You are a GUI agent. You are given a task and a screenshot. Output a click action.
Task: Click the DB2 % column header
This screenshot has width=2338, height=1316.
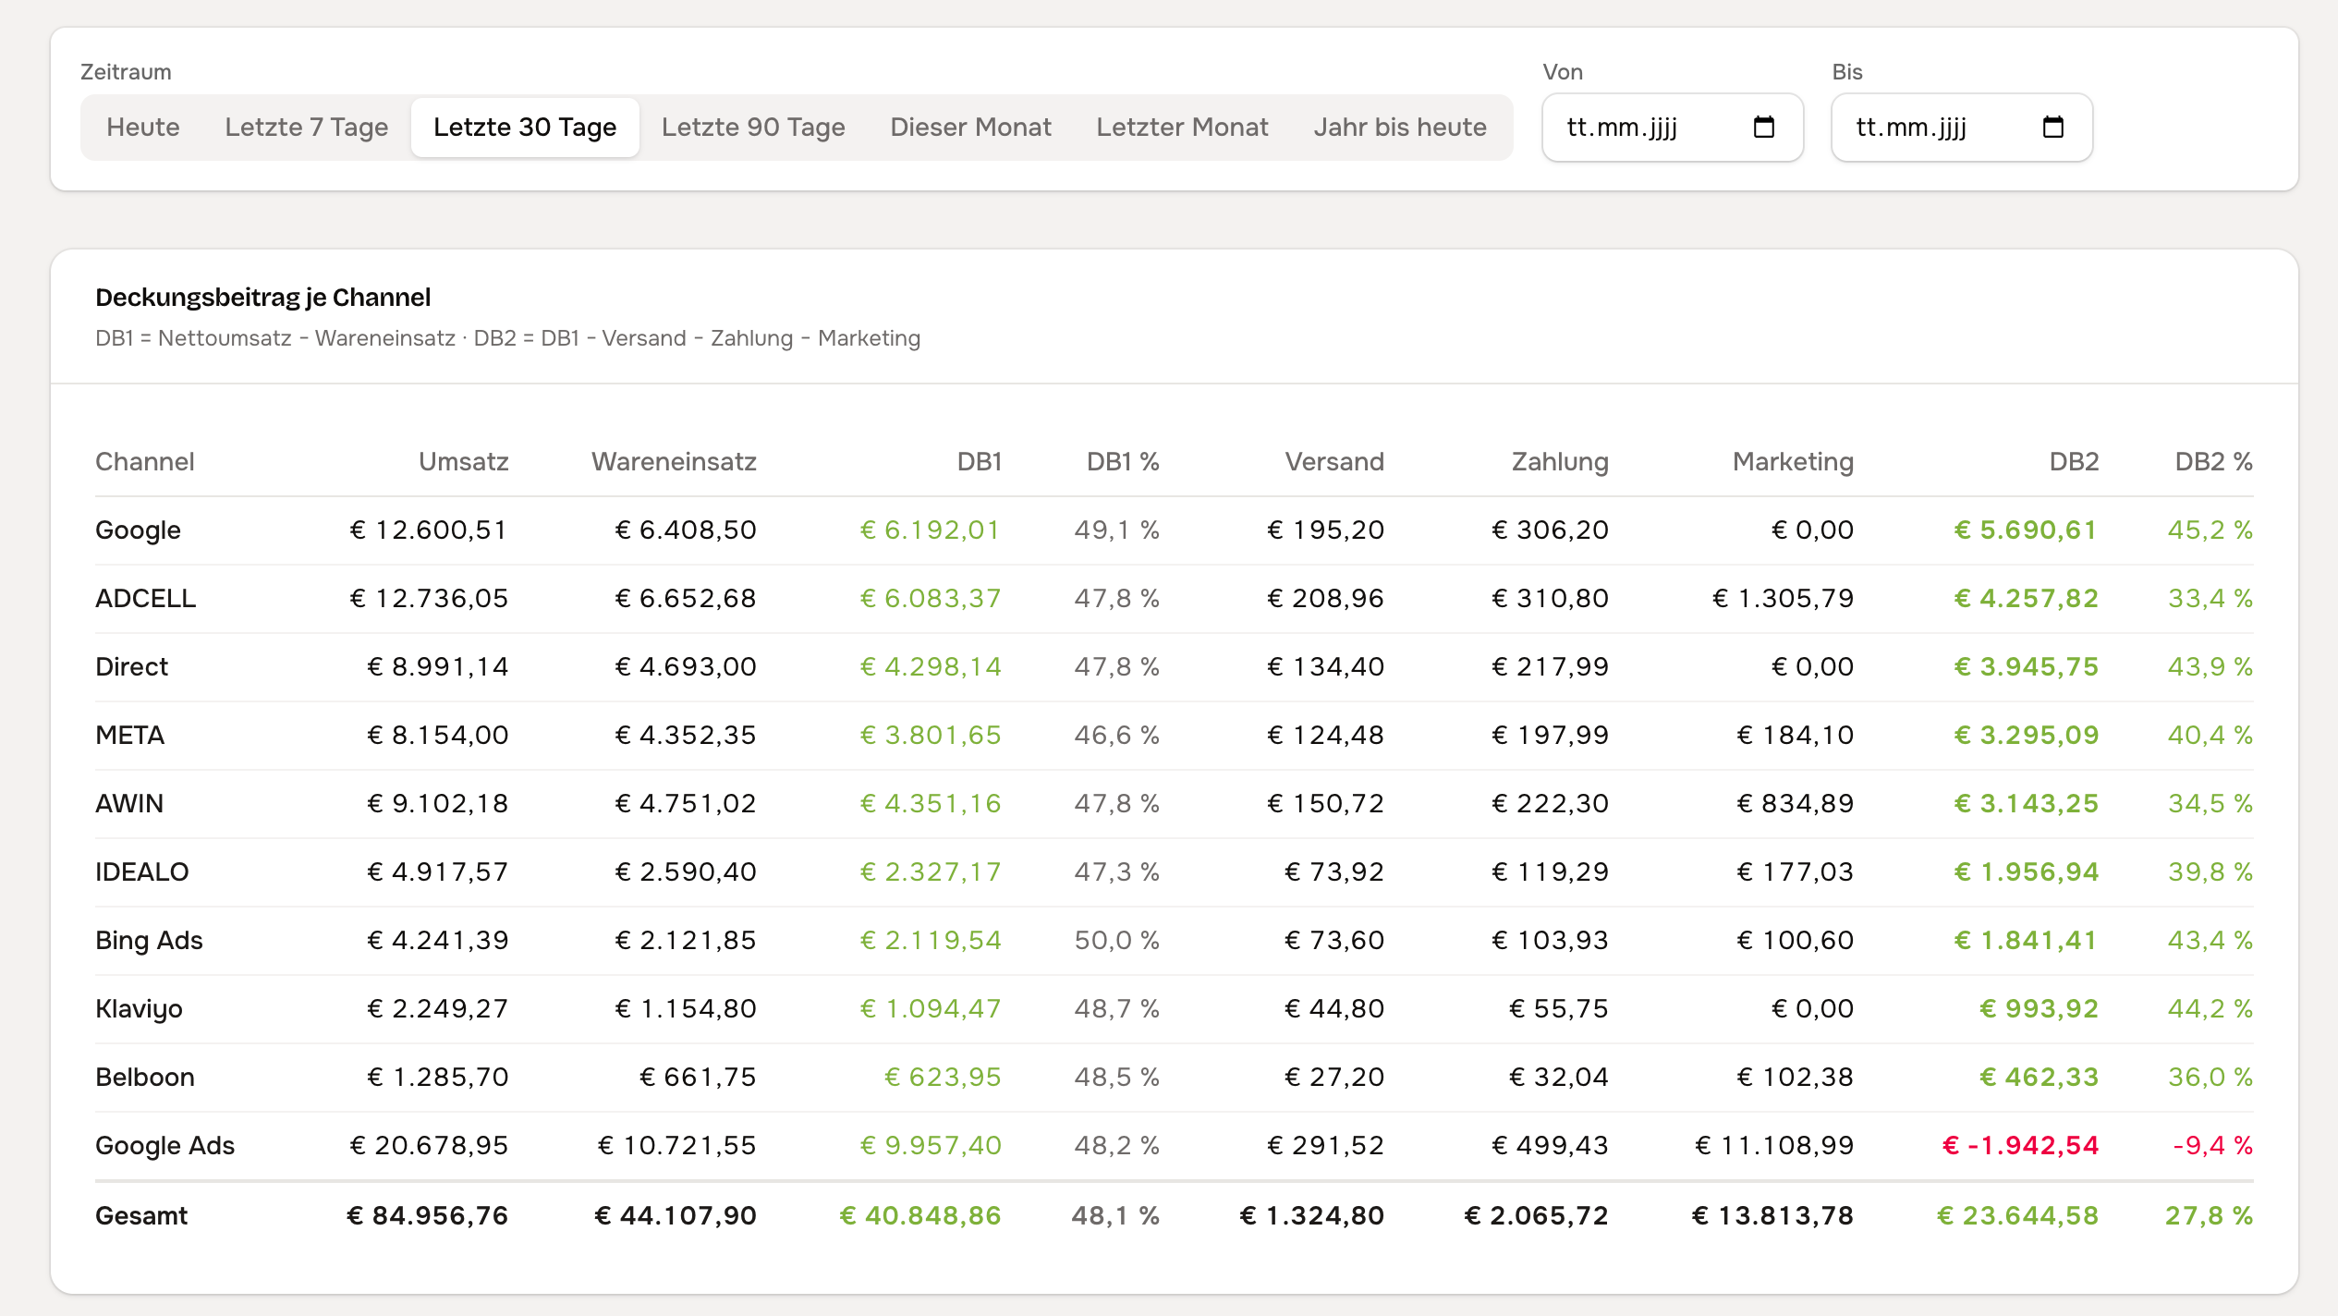coord(2213,462)
